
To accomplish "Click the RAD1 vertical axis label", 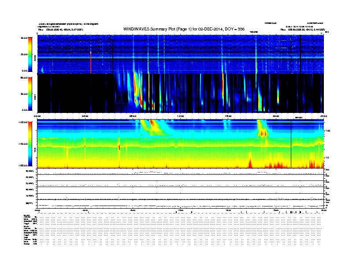I will click(35, 97).
